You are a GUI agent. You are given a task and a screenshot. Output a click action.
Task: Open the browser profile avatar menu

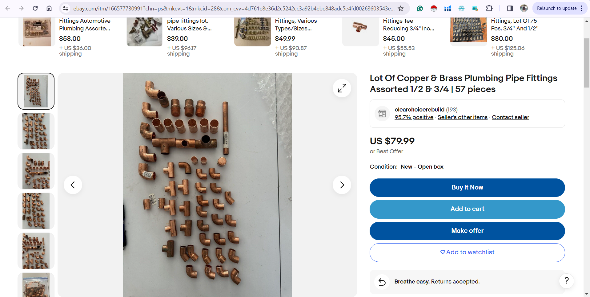pos(524,8)
